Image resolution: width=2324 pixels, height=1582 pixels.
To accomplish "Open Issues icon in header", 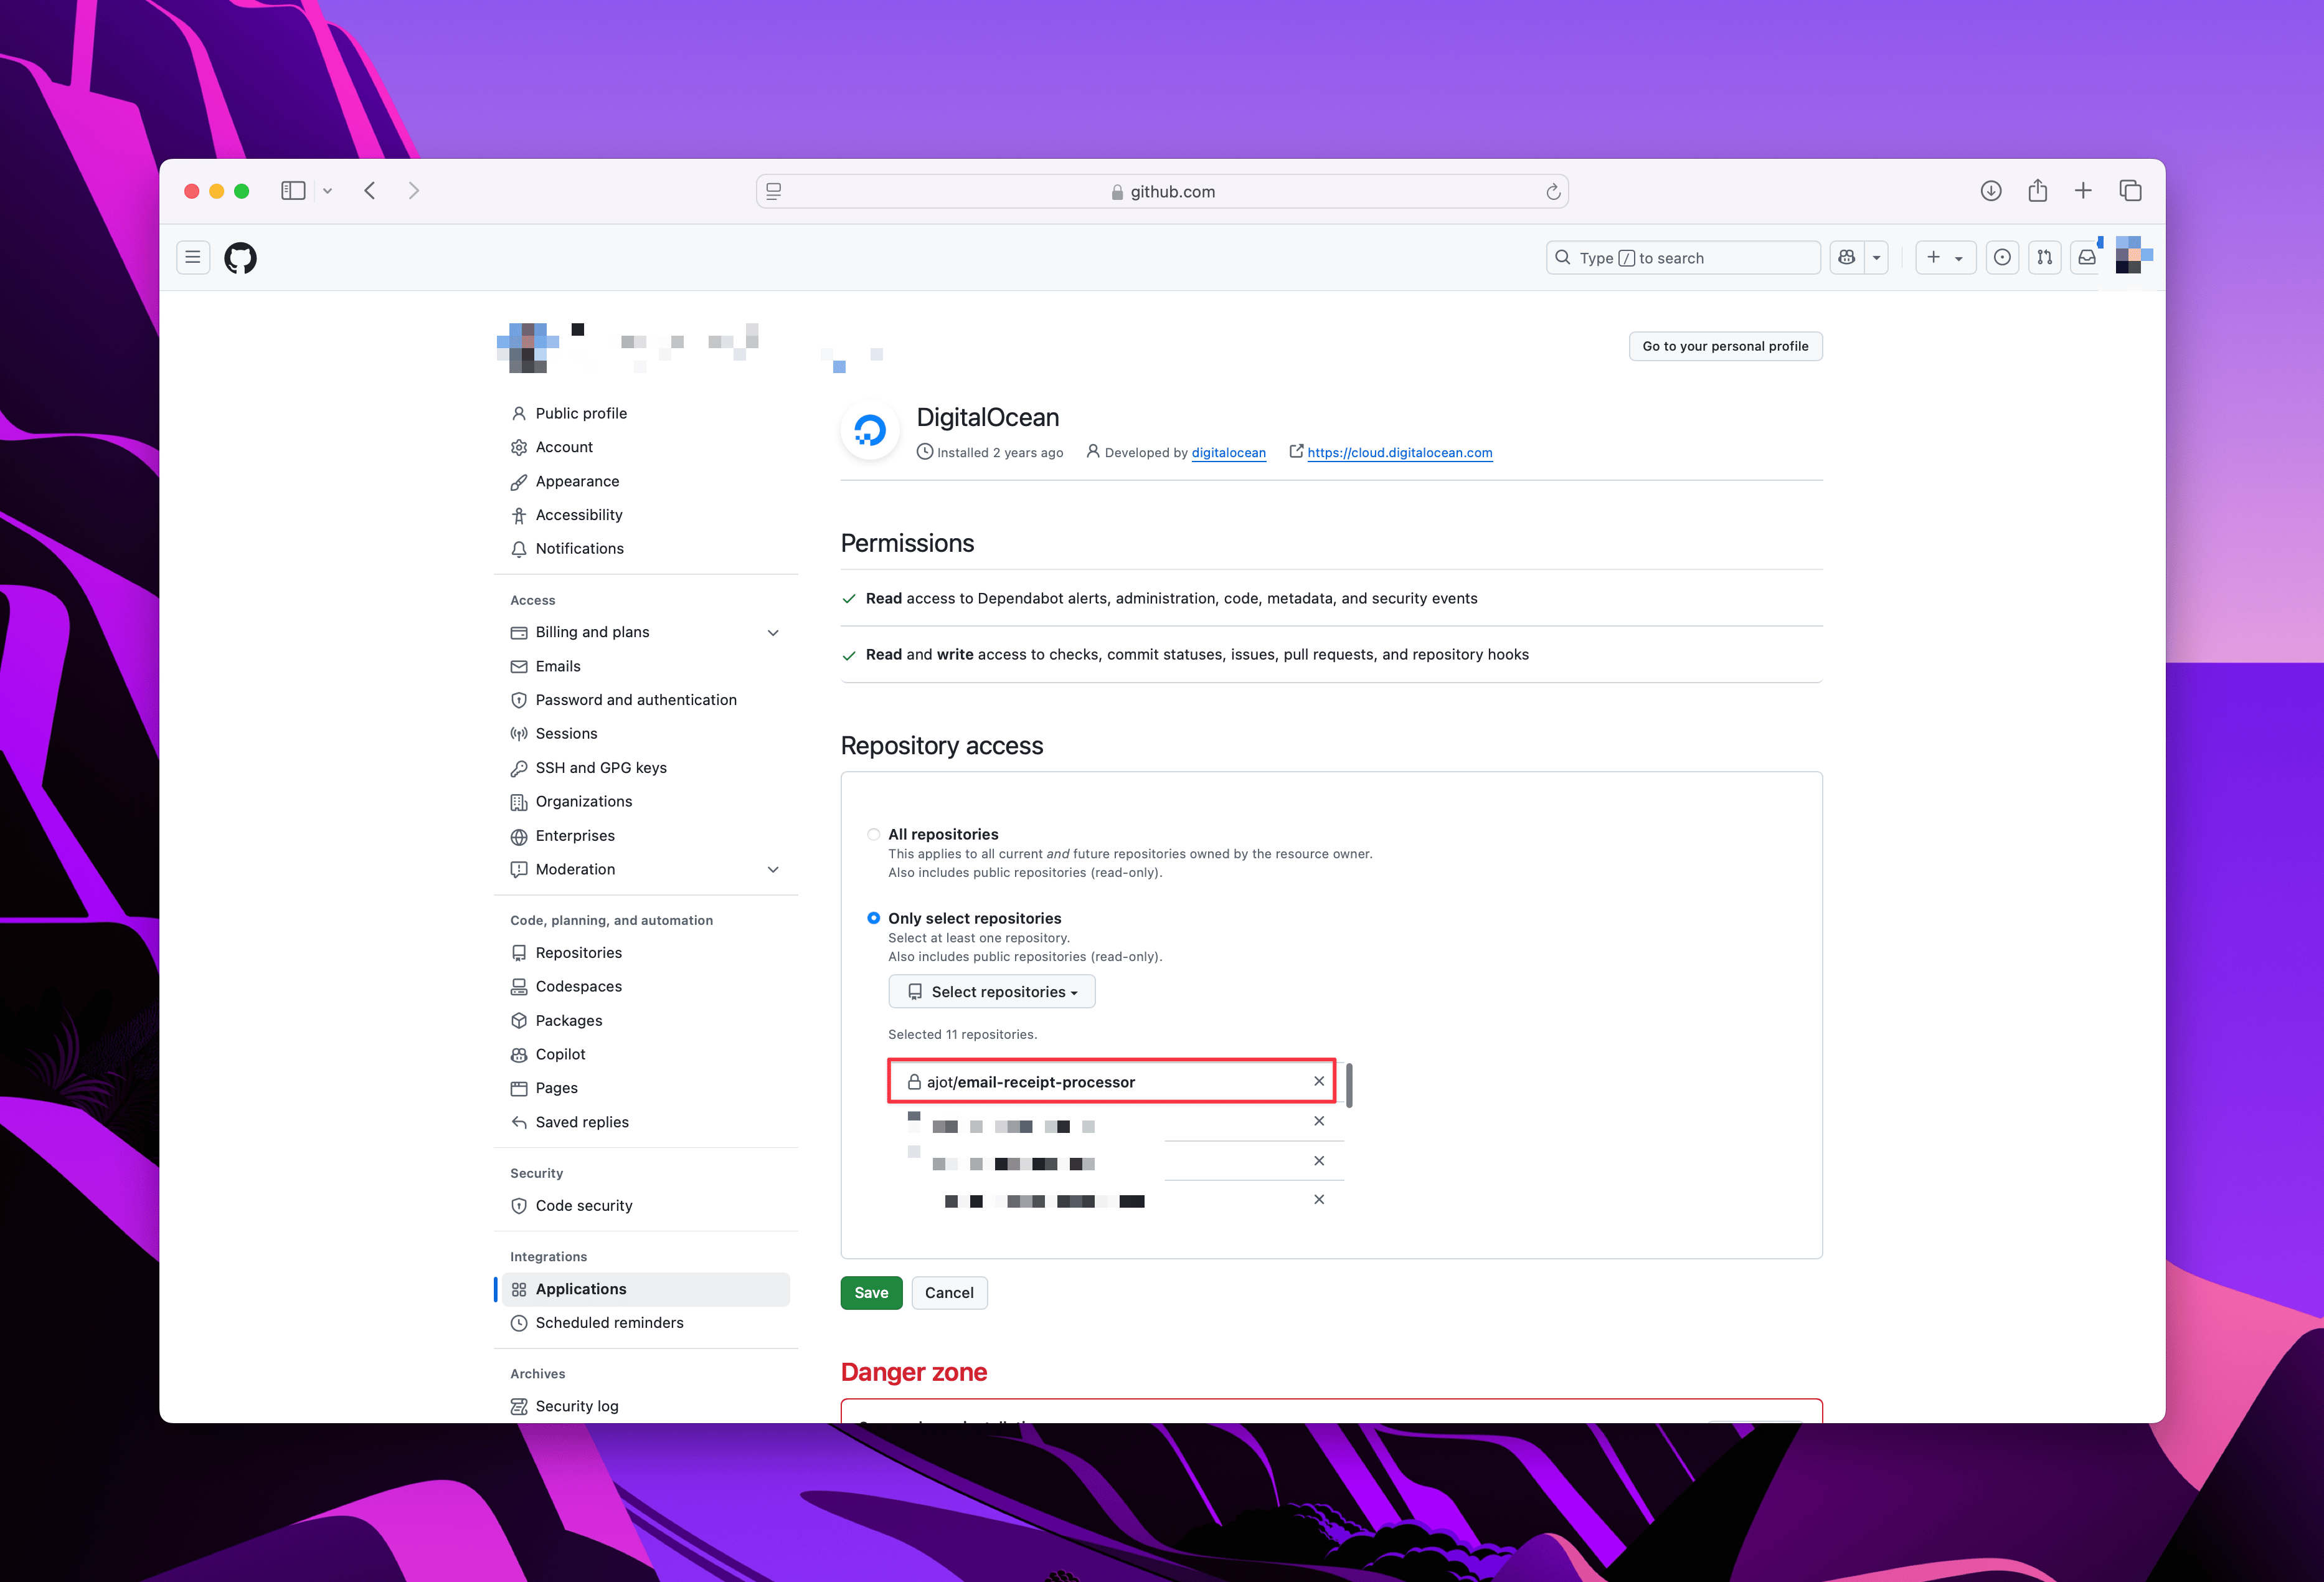I will click(x=2002, y=257).
